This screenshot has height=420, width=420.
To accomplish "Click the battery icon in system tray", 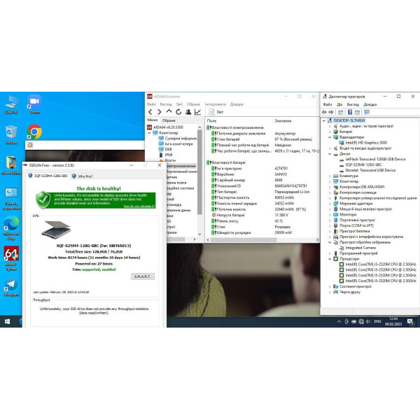I will pos(353,321).
